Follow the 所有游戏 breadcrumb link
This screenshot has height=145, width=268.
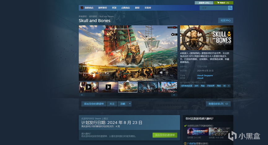(82, 16)
